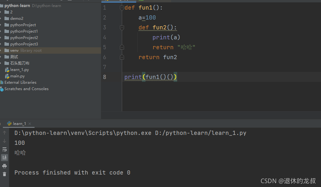
Task: Click the Python file icon beside learn_1.py
Action: [x=7, y=70]
